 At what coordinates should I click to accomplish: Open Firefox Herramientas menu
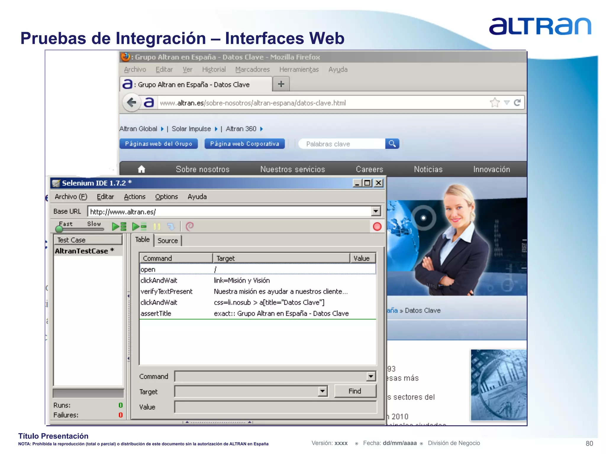(x=299, y=69)
